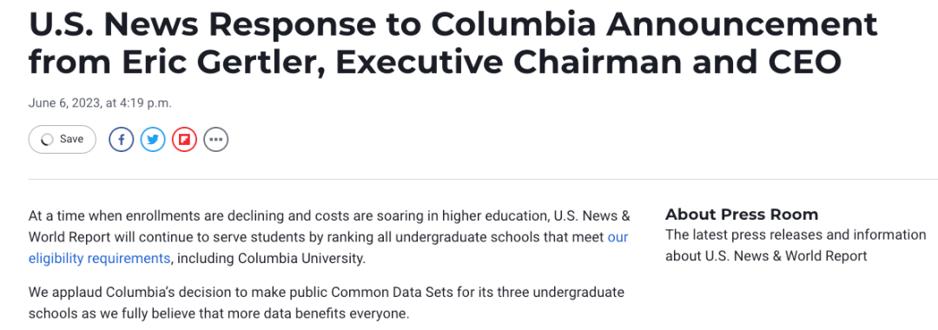Screen dimensions: 938x330
Task: Click the 'latest press releases and information' description
Action: point(807,235)
